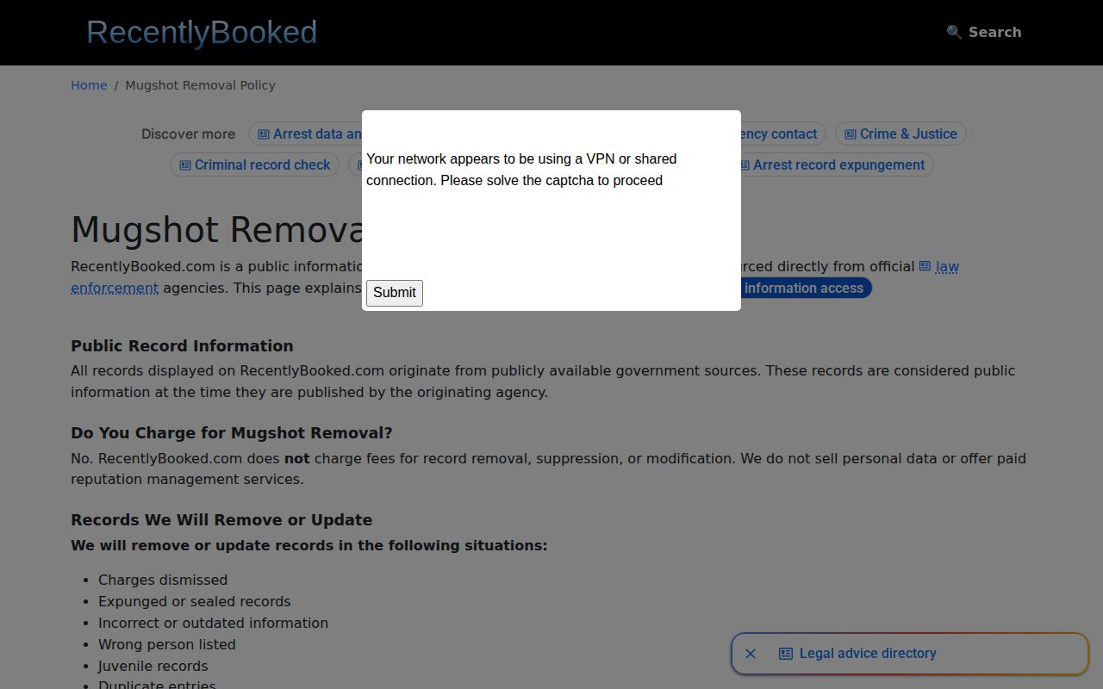Image resolution: width=1103 pixels, height=689 pixels.
Task: Click the VPN captcha message text
Action: coord(521,170)
